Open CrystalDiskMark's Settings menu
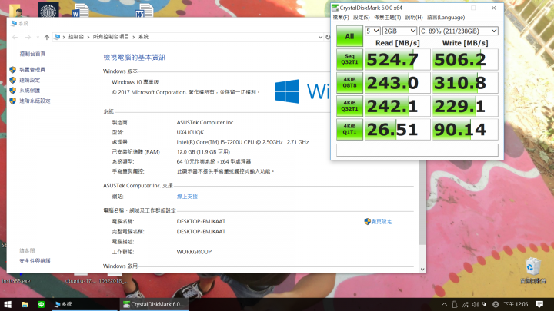 (361, 17)
